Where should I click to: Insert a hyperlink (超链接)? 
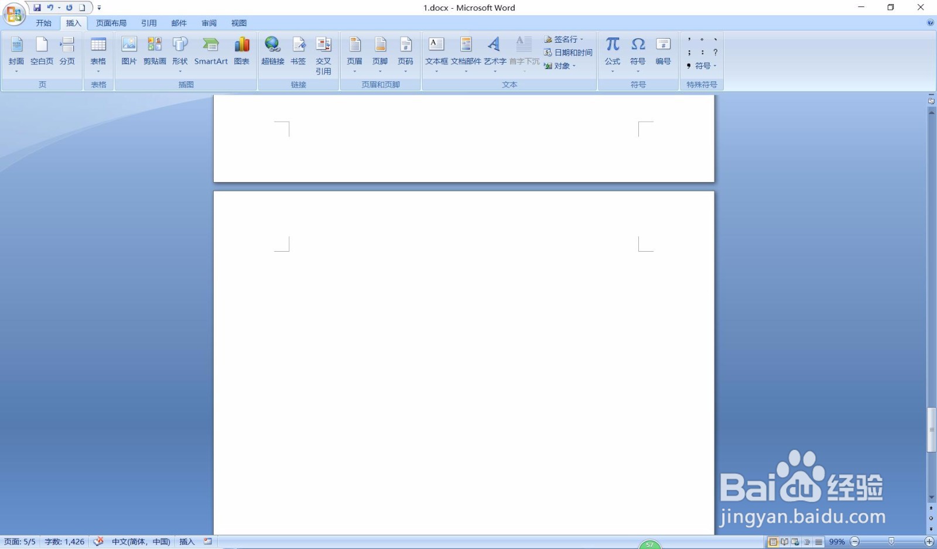pos(273,52)
